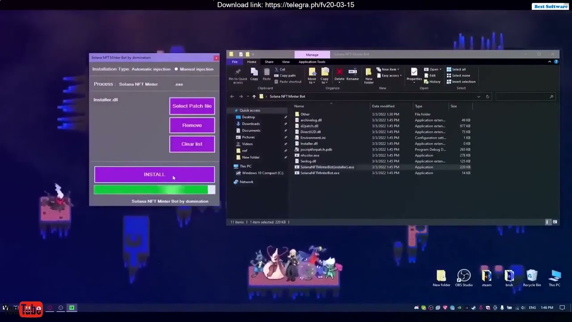Viewport: 572px width, 322px height.
Task: Switch to the Share ribbon tab
Action: (269, 62)
